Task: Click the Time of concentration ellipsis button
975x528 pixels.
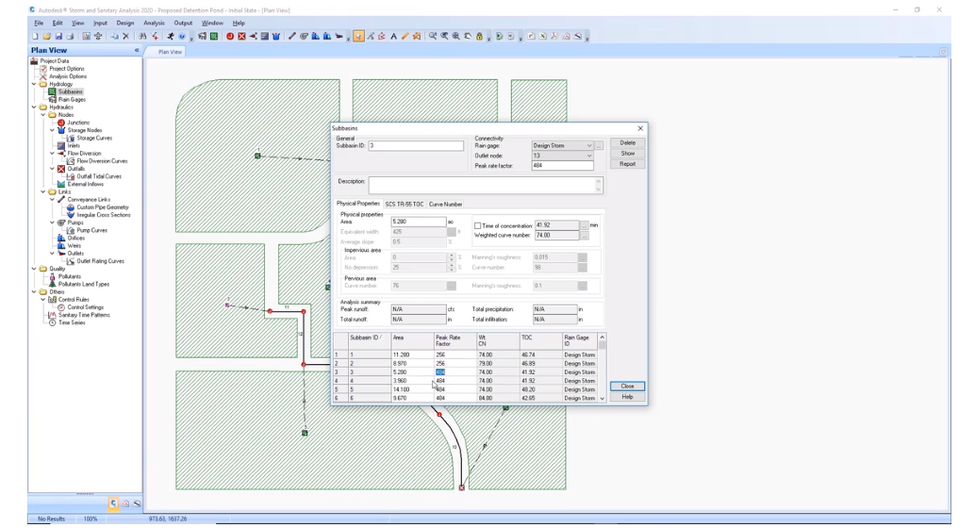Action: [x=584, y=225]
